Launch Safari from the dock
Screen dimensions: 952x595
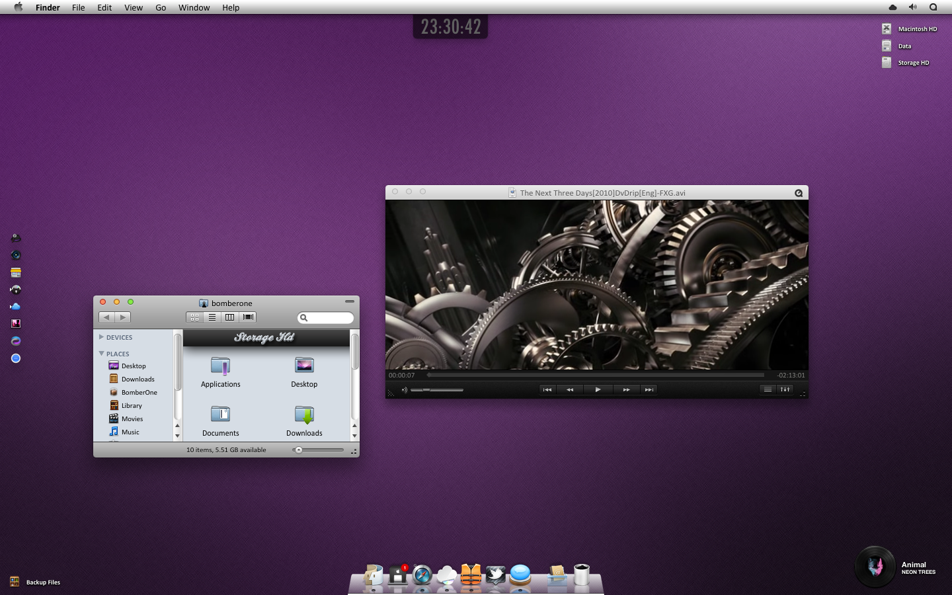422,575
